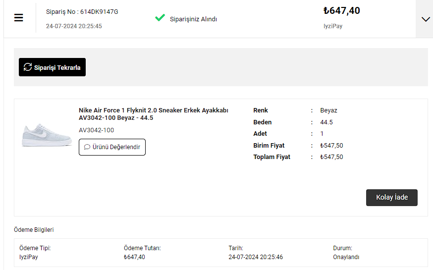Screen dimensions: 433x270
Task: Click the Onaylandı payment status
Action: coord(346,257)
